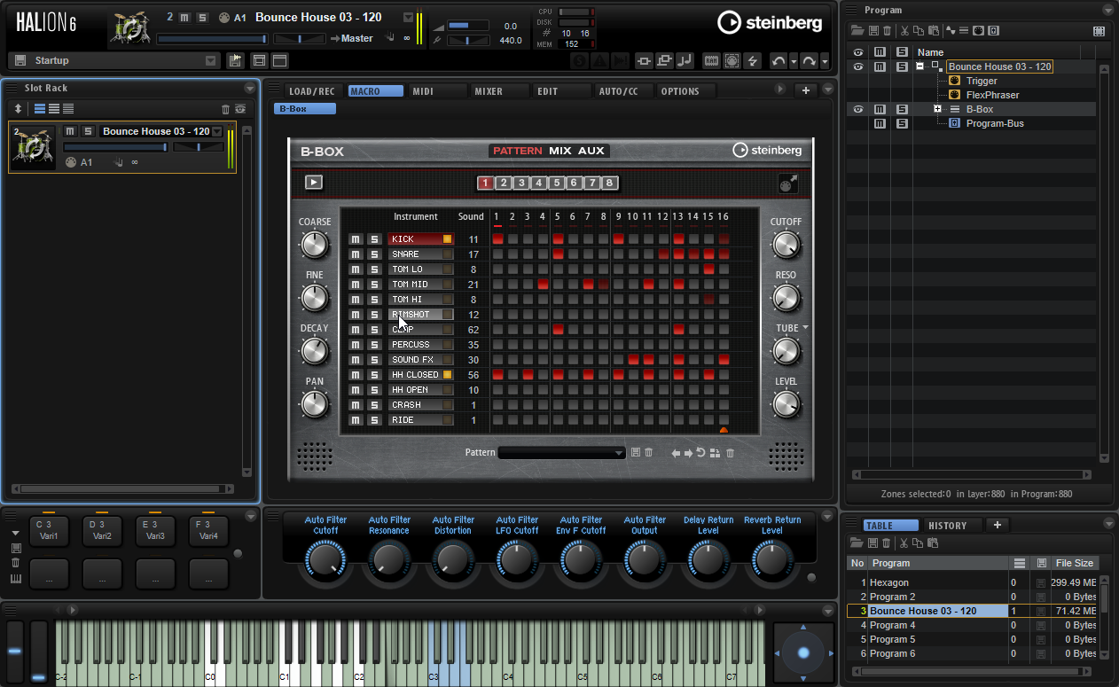This screenshot has height=687, width=1119.
Task: Solo the CLAP instrument lane
Action: coord(374,330)
